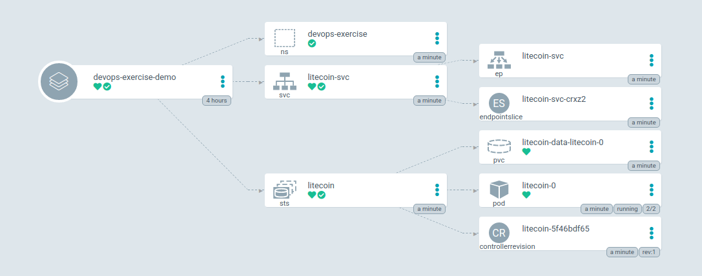Open kebab menu for litecoin-0 pod
702x276 pixels.
click(652, 190)
